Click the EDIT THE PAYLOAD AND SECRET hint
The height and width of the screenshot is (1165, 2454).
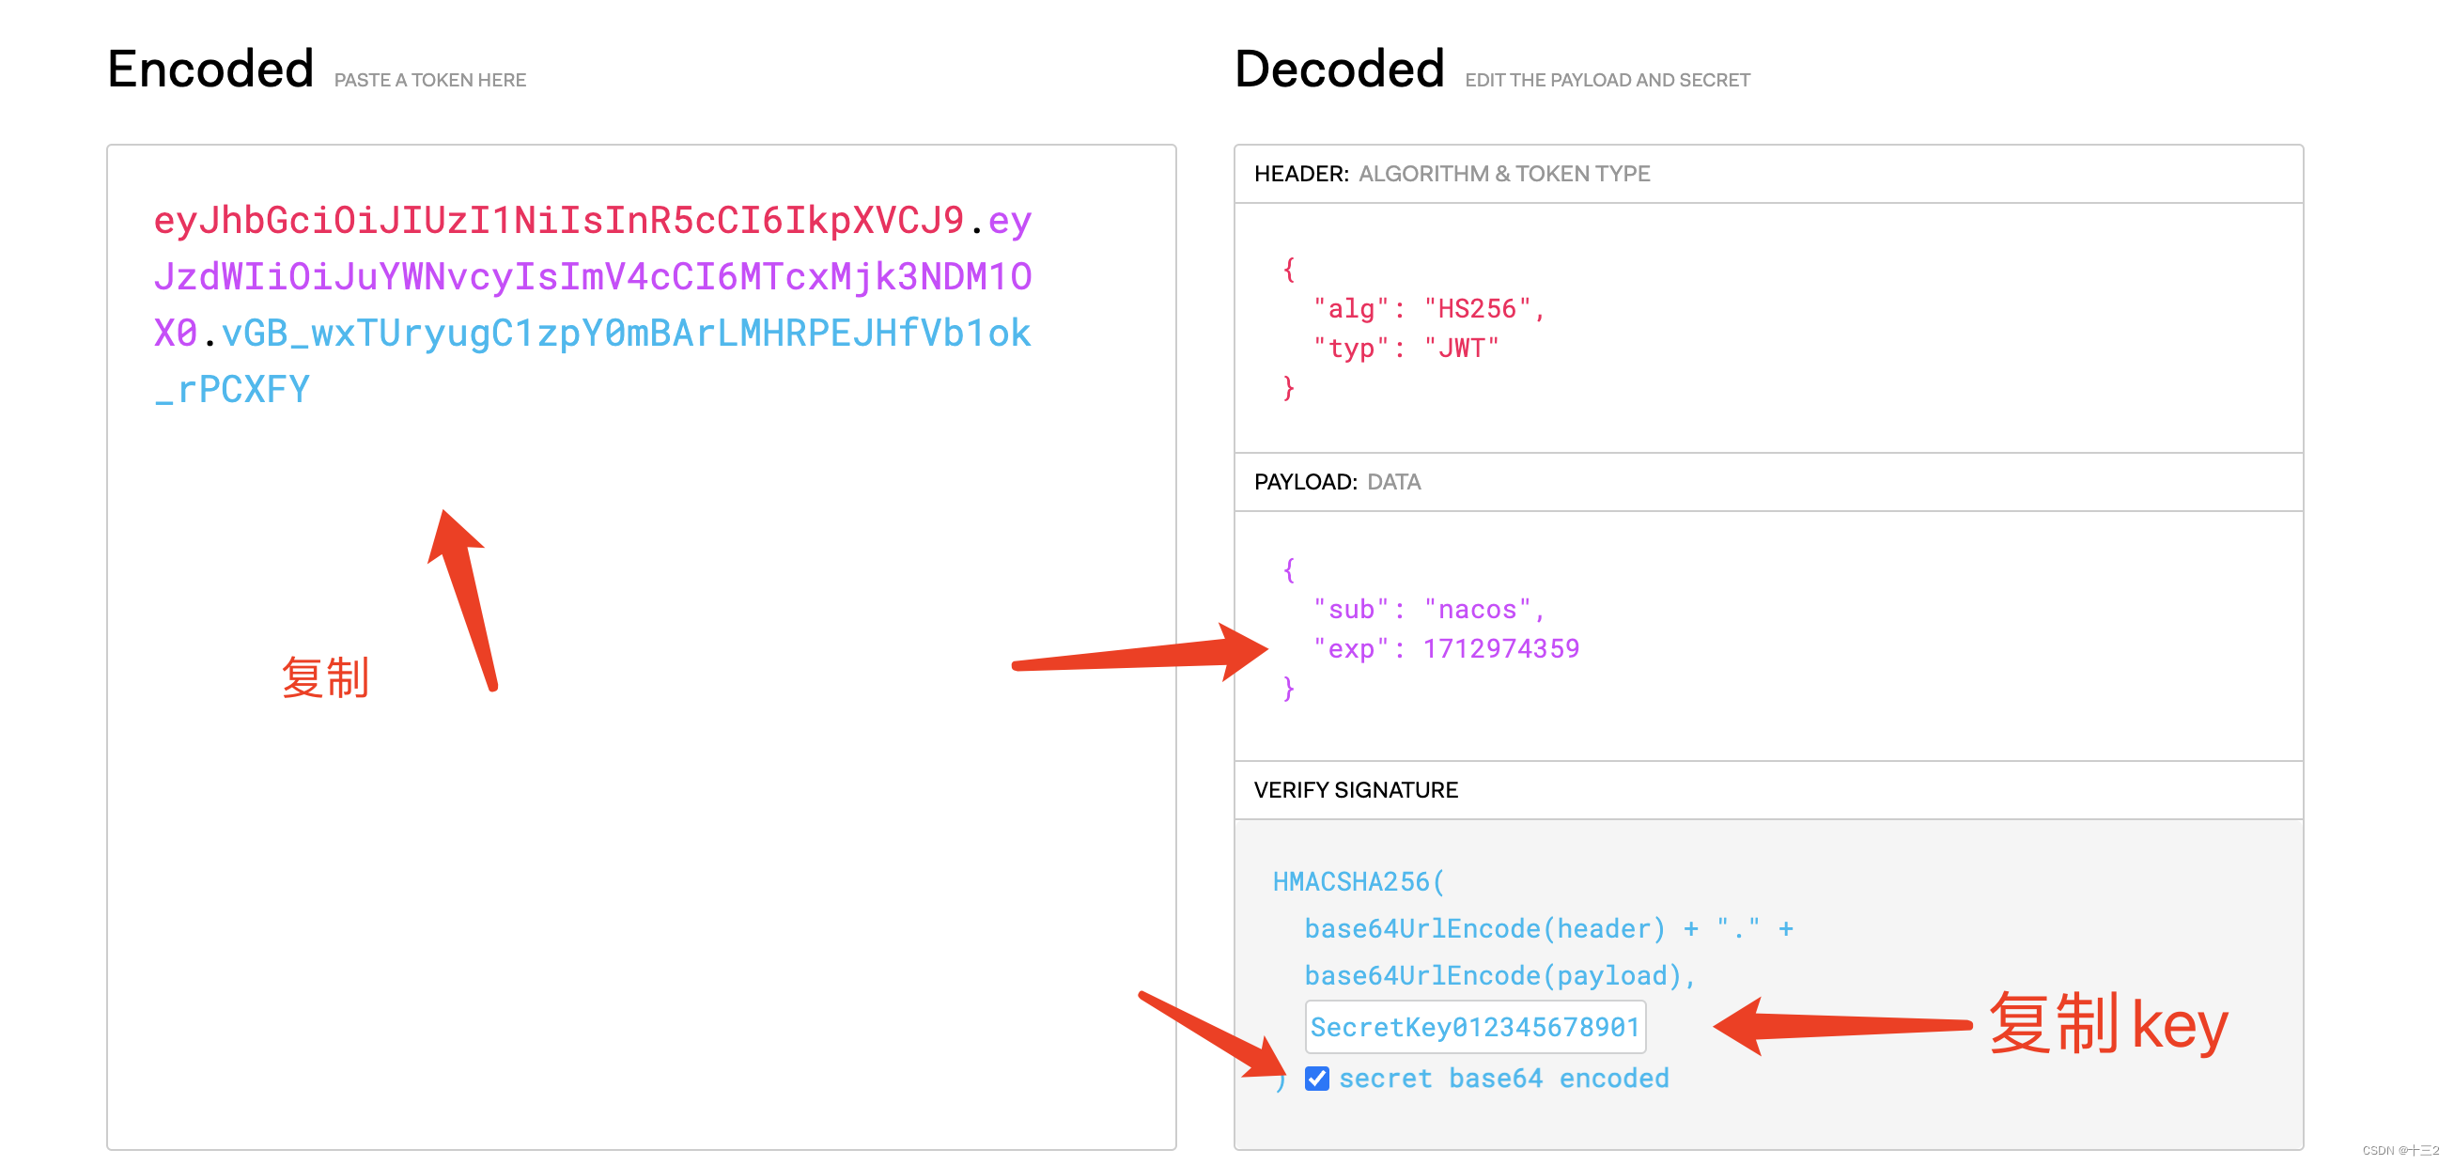pos(1607,80)
